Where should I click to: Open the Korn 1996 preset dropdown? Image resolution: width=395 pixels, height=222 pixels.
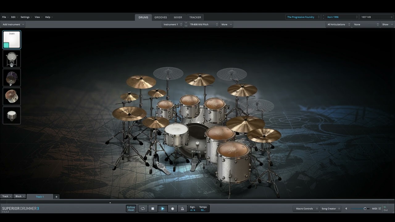coord(342,17)
